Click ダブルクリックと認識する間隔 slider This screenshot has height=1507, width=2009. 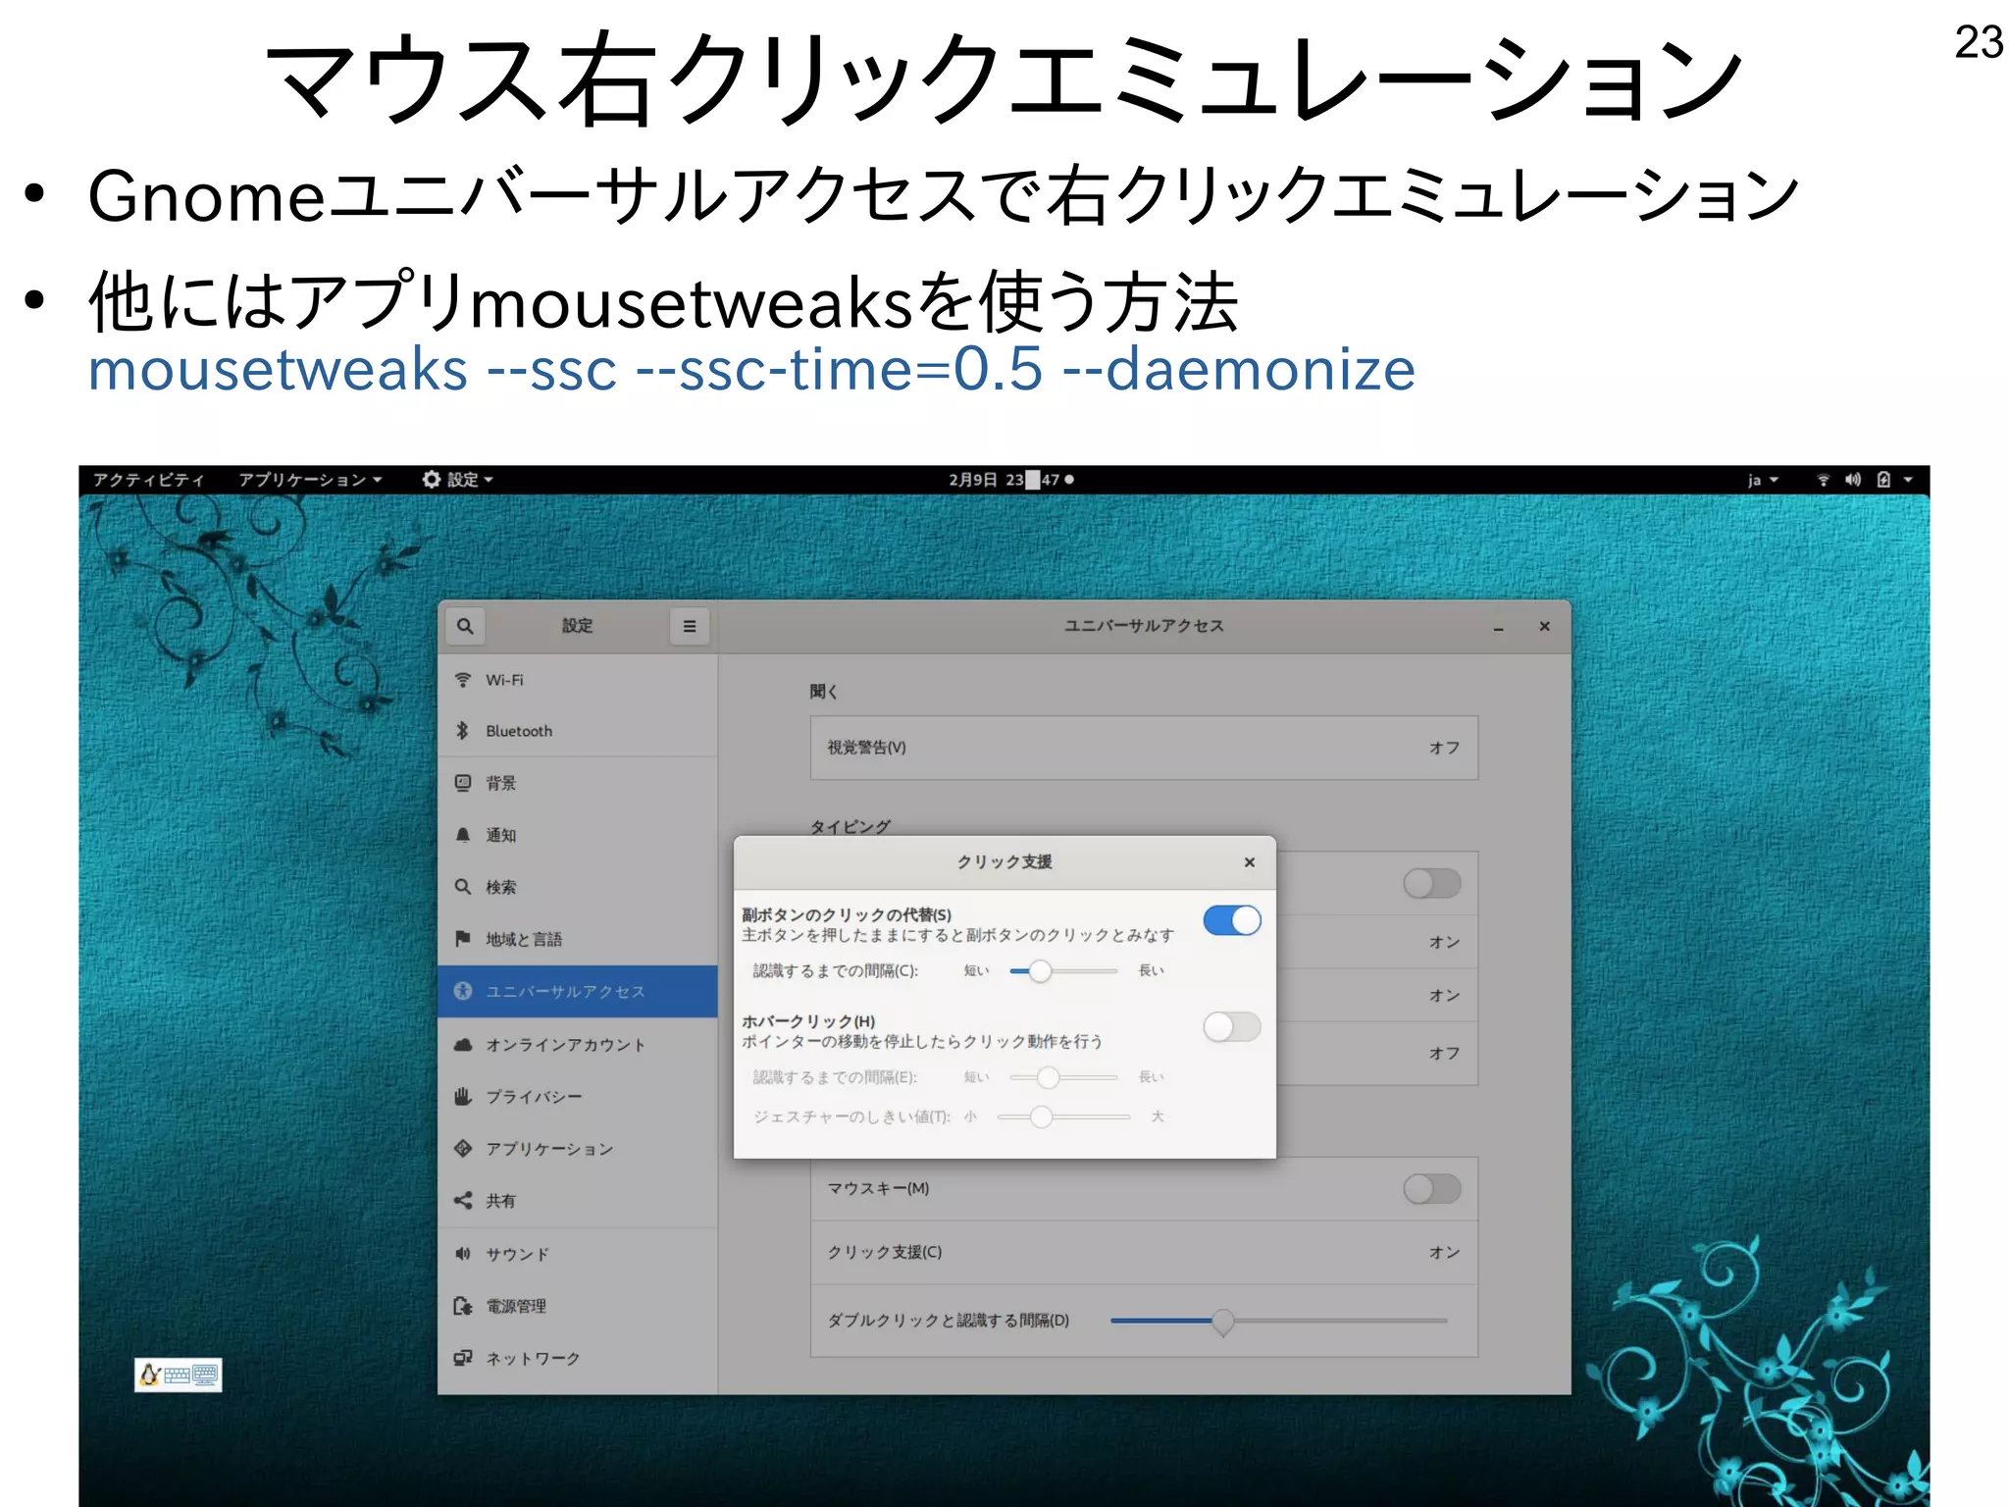1278,1322
